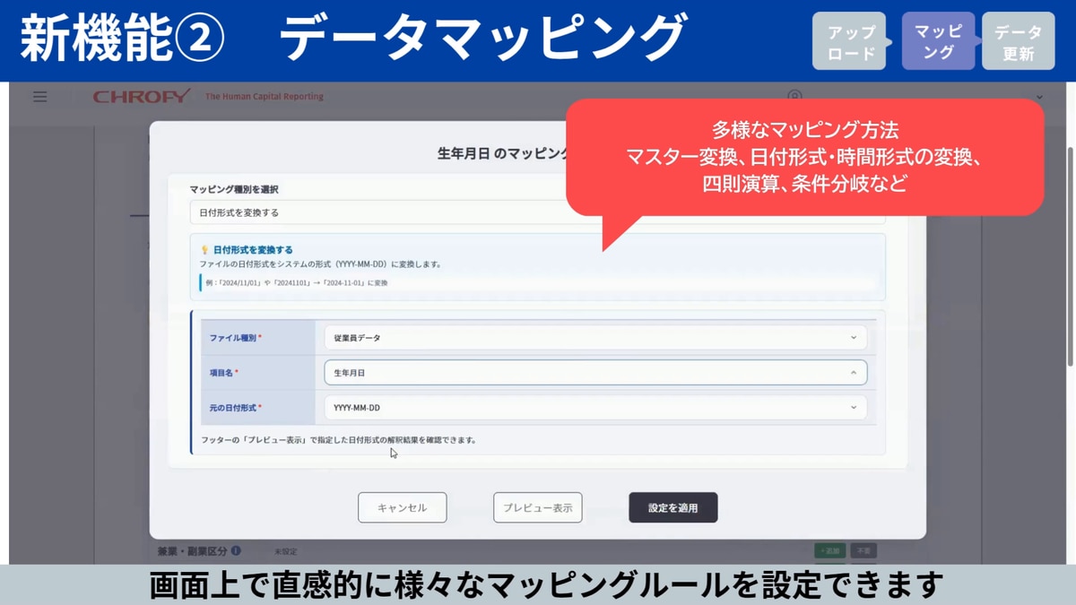Click the lightbulb icon beside 日付形式を変換する
This screenshot has height=605, width=1076.
click(204, 250)
